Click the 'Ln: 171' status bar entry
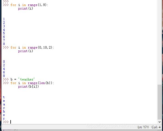 click(143, 127)
